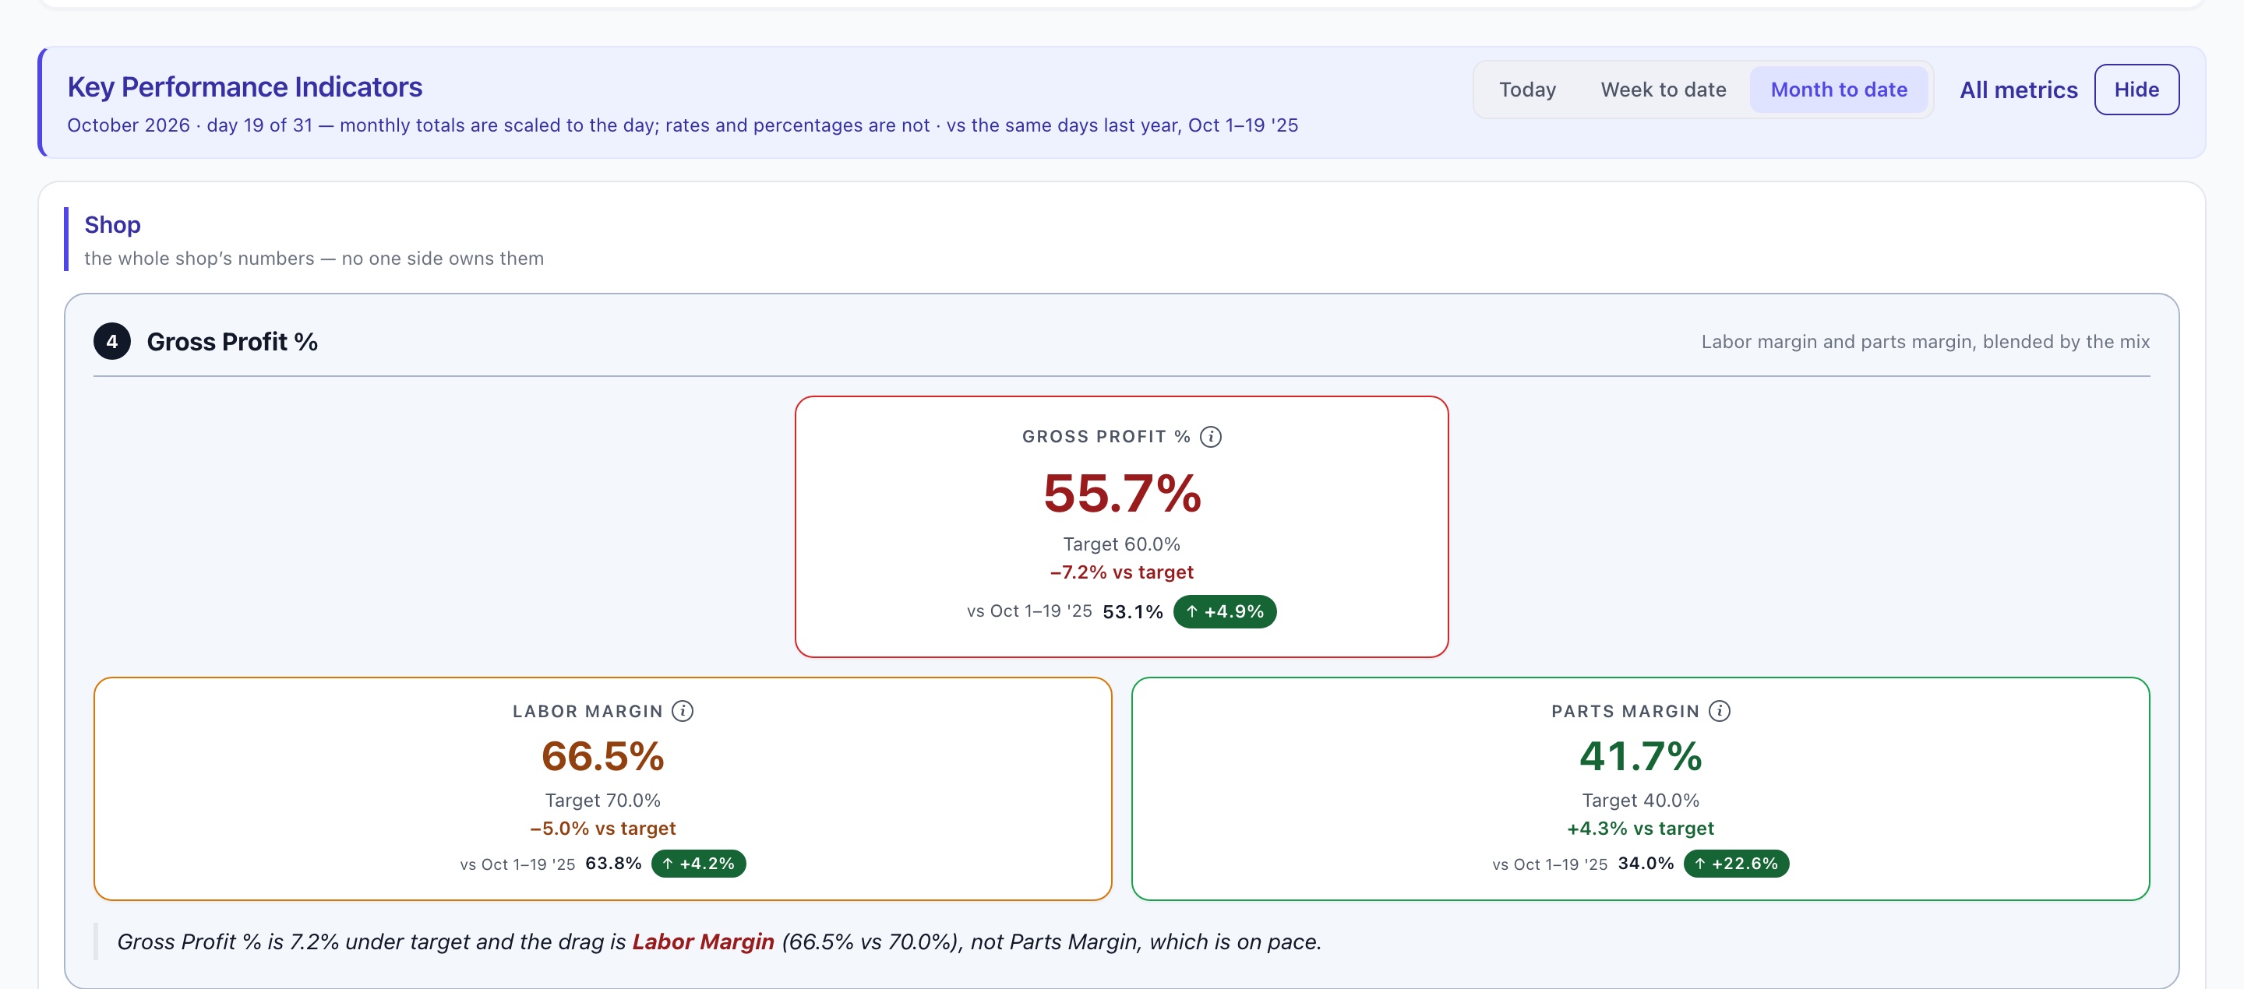Open Parts Margin info icon
Screen dimensions: 2244x989
1719,711
